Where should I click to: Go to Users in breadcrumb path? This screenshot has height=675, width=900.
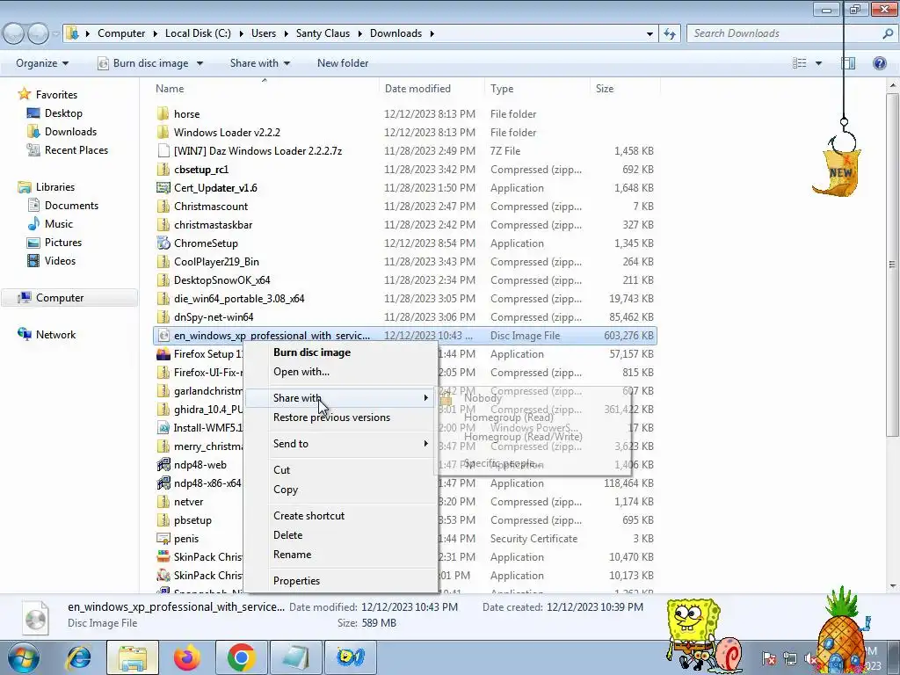pyautogui.click(x=264, y=33)
